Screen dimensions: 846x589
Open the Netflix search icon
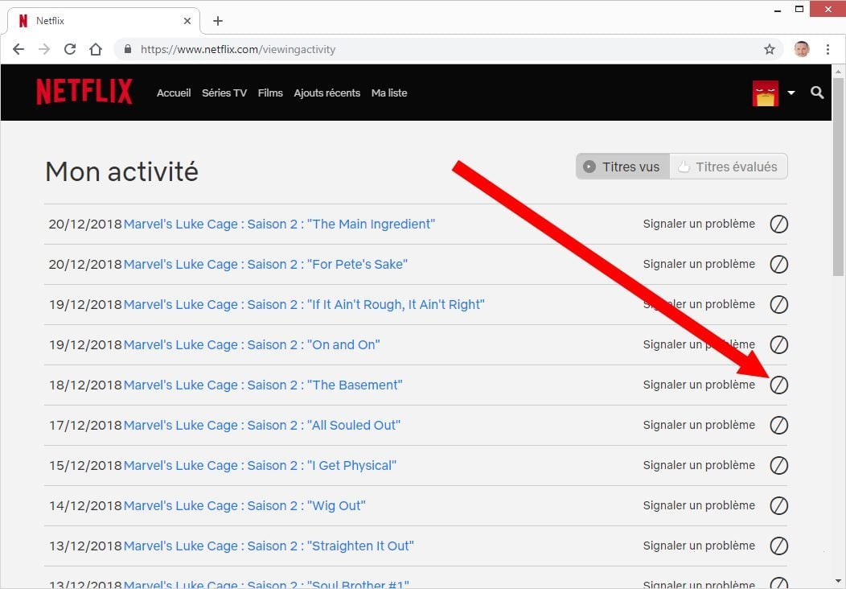[x=817, y=93]
